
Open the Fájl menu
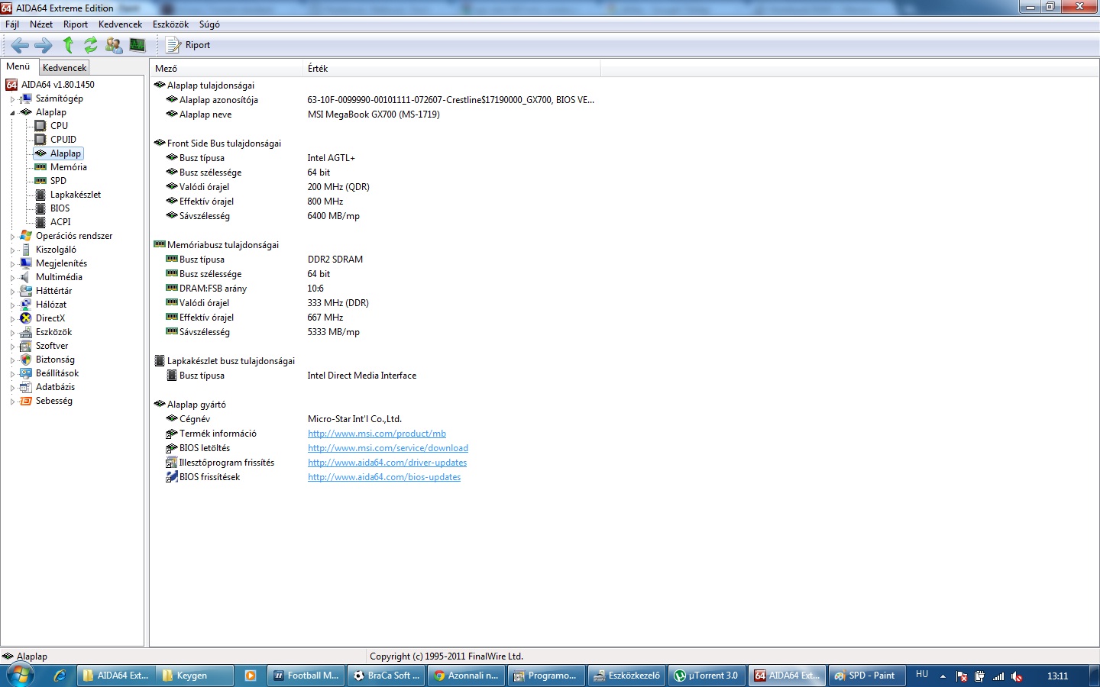point(12,24)
